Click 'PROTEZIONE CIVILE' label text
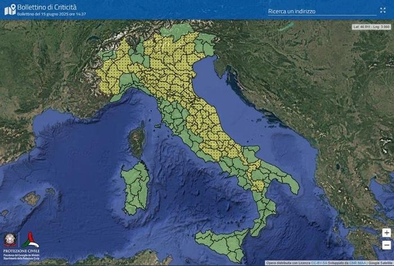394x266 pixels. tap(21, 251)
